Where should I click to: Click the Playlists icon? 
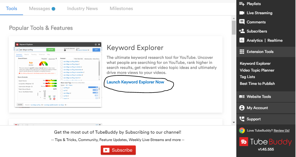(x=242, y=4)
